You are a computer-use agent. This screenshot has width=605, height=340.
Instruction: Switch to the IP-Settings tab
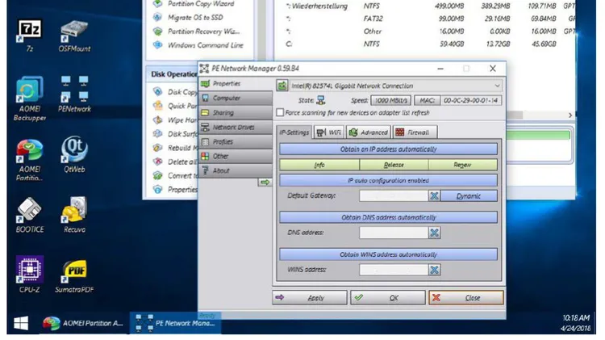click(x=294, y=132)
